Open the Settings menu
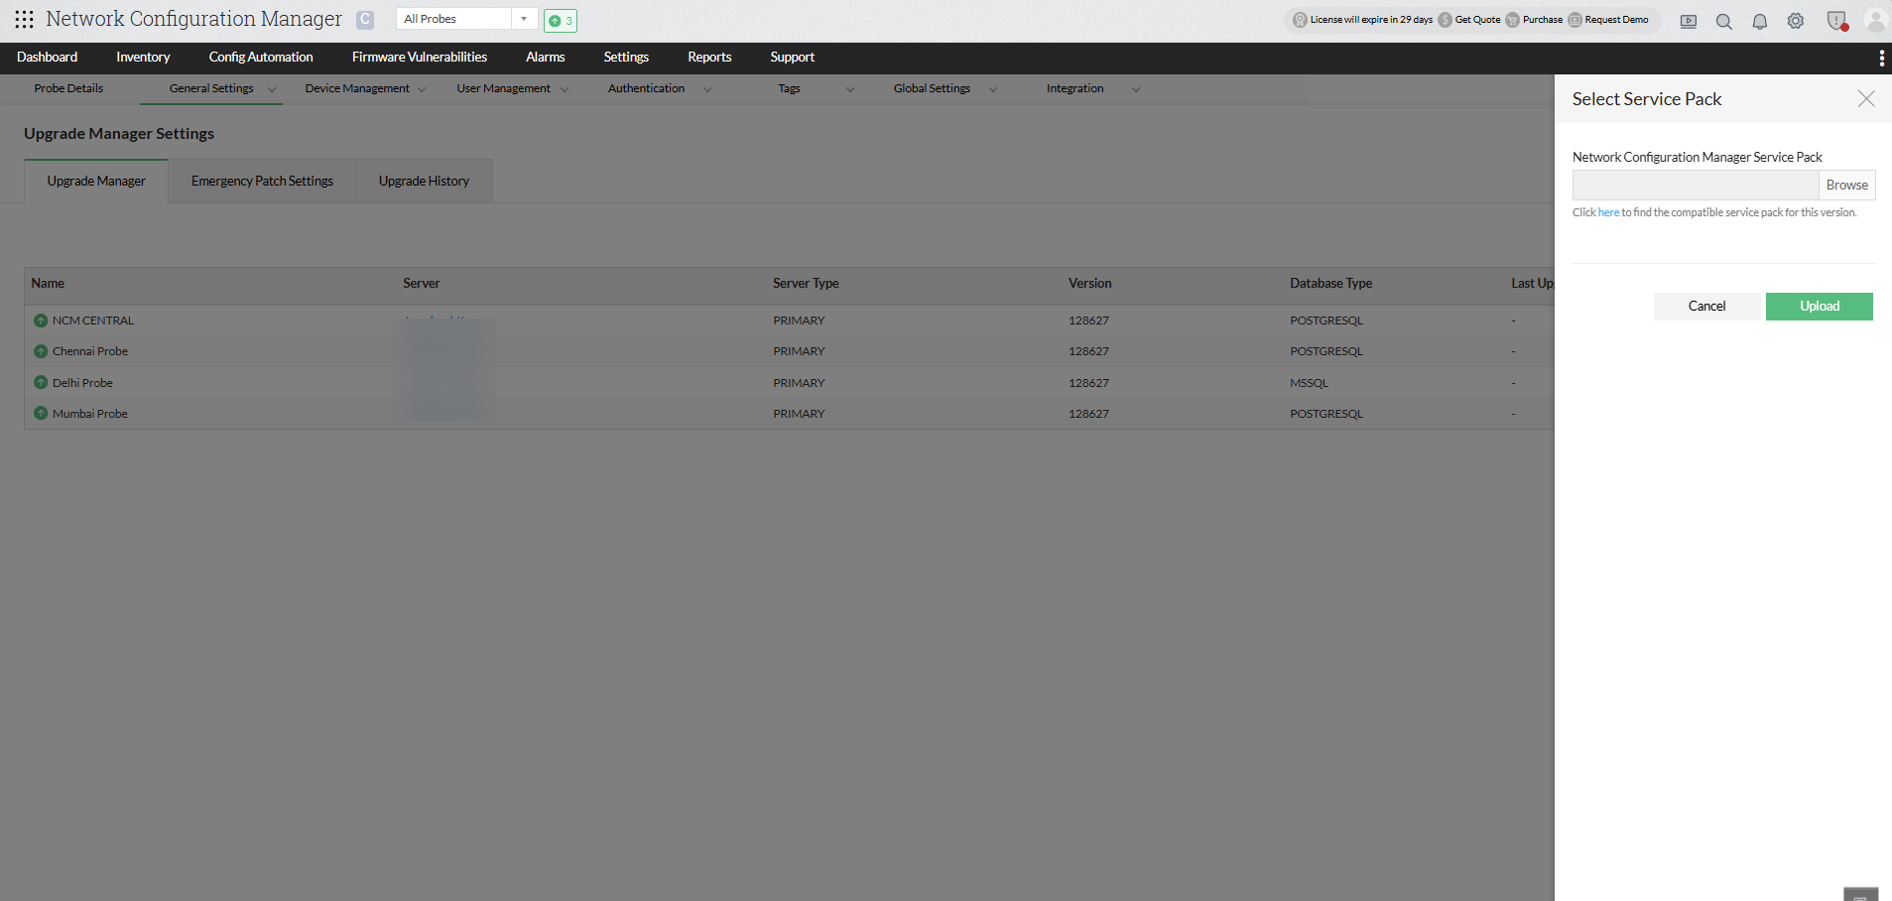Viewport: 1892px width, 901px height. coord(626,58)
